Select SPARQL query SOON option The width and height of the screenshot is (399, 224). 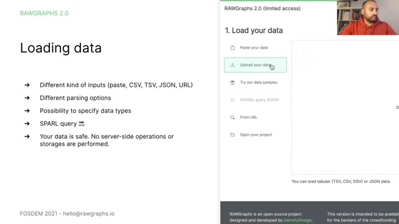pyautogui.click(x=255, y=100)
